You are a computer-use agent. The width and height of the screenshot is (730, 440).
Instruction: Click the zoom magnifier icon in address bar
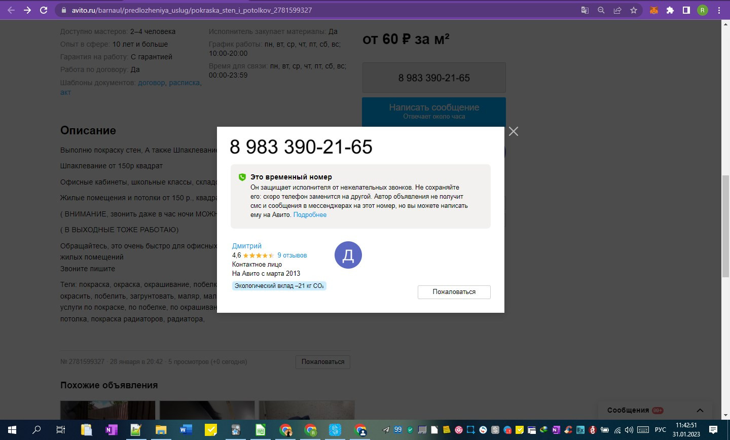pyautogui.click(x=601, y=10)
